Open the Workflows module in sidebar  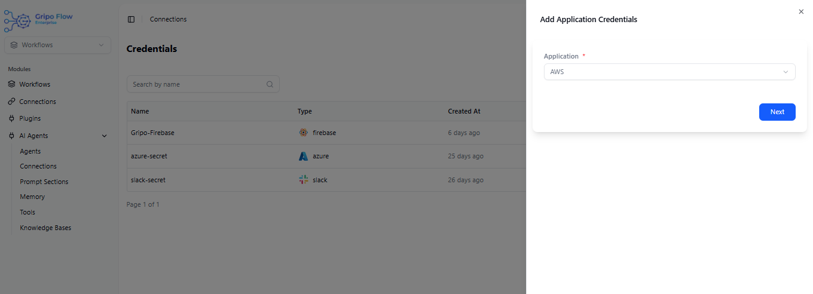click(x=35, y=84)
